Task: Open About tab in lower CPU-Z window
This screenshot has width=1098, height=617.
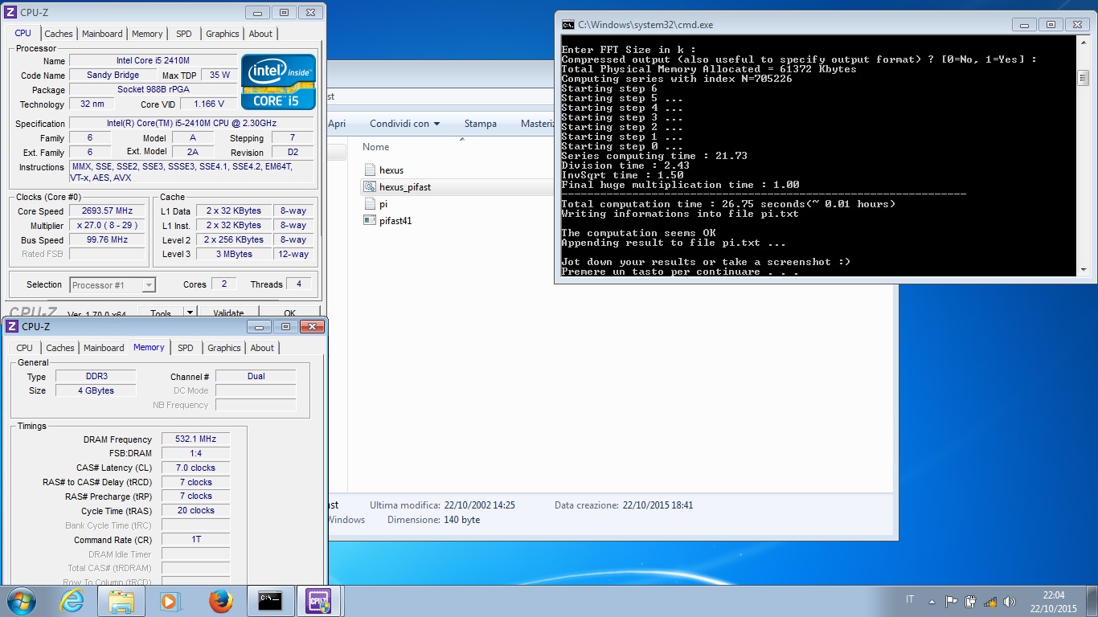Action: click(x=262, y=348)
